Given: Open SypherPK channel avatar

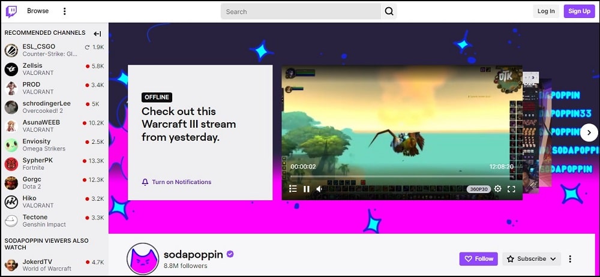Looking at the screenshot, I should (11, 164).
